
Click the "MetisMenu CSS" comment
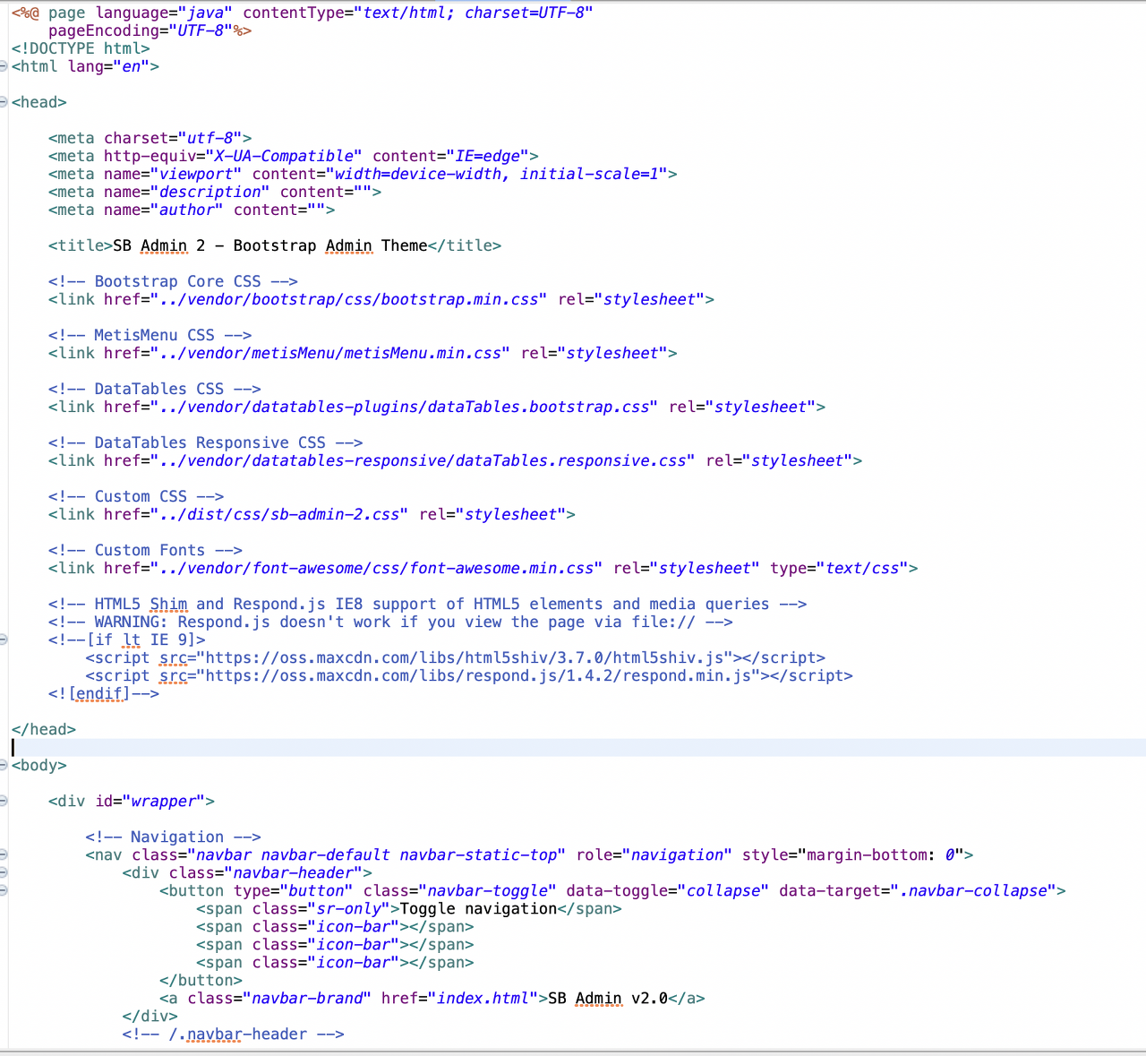150,335
